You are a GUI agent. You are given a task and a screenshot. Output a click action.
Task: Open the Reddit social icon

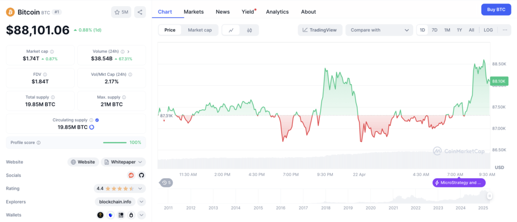point(131,175)
